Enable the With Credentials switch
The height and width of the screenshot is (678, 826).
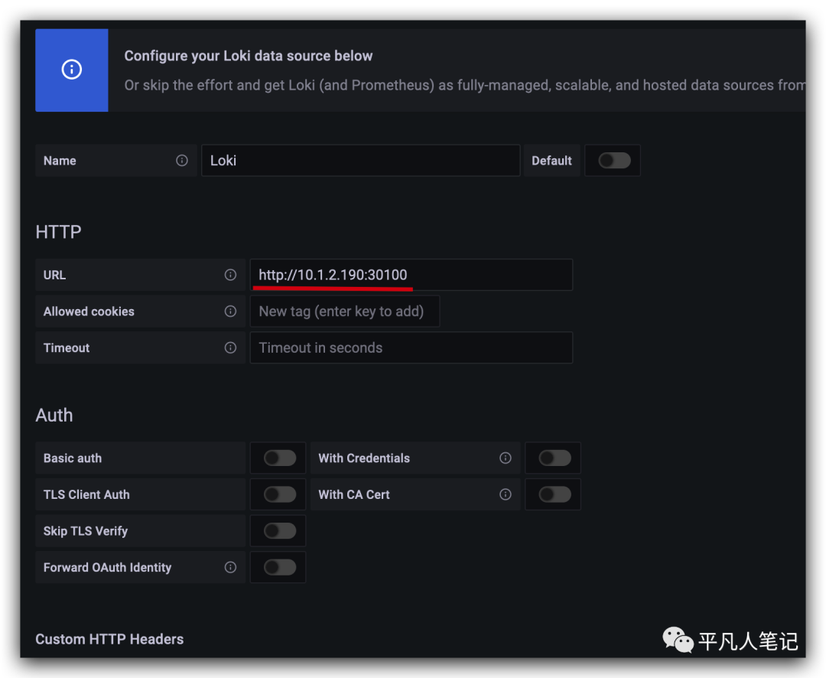click(554, 458)
